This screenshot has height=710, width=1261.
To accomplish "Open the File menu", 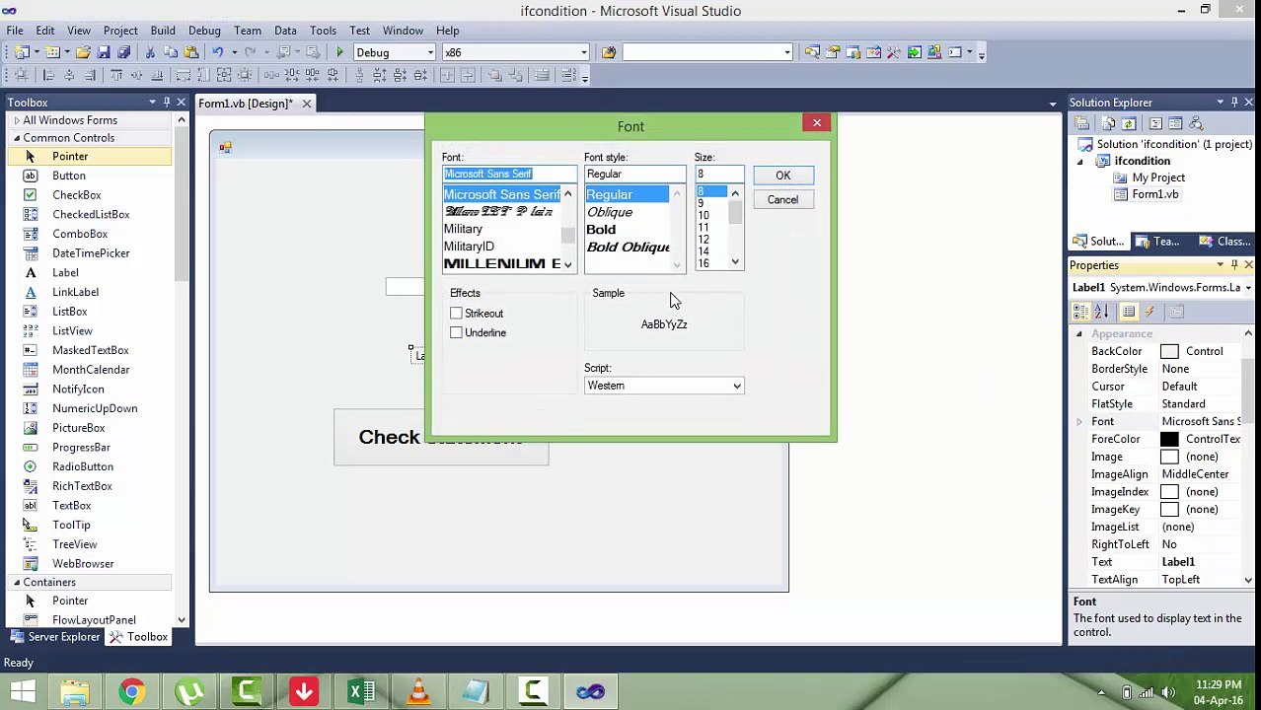I will click(x=15, y=31).
